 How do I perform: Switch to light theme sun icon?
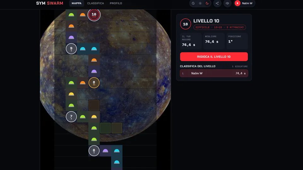click(x=200, y=3)
